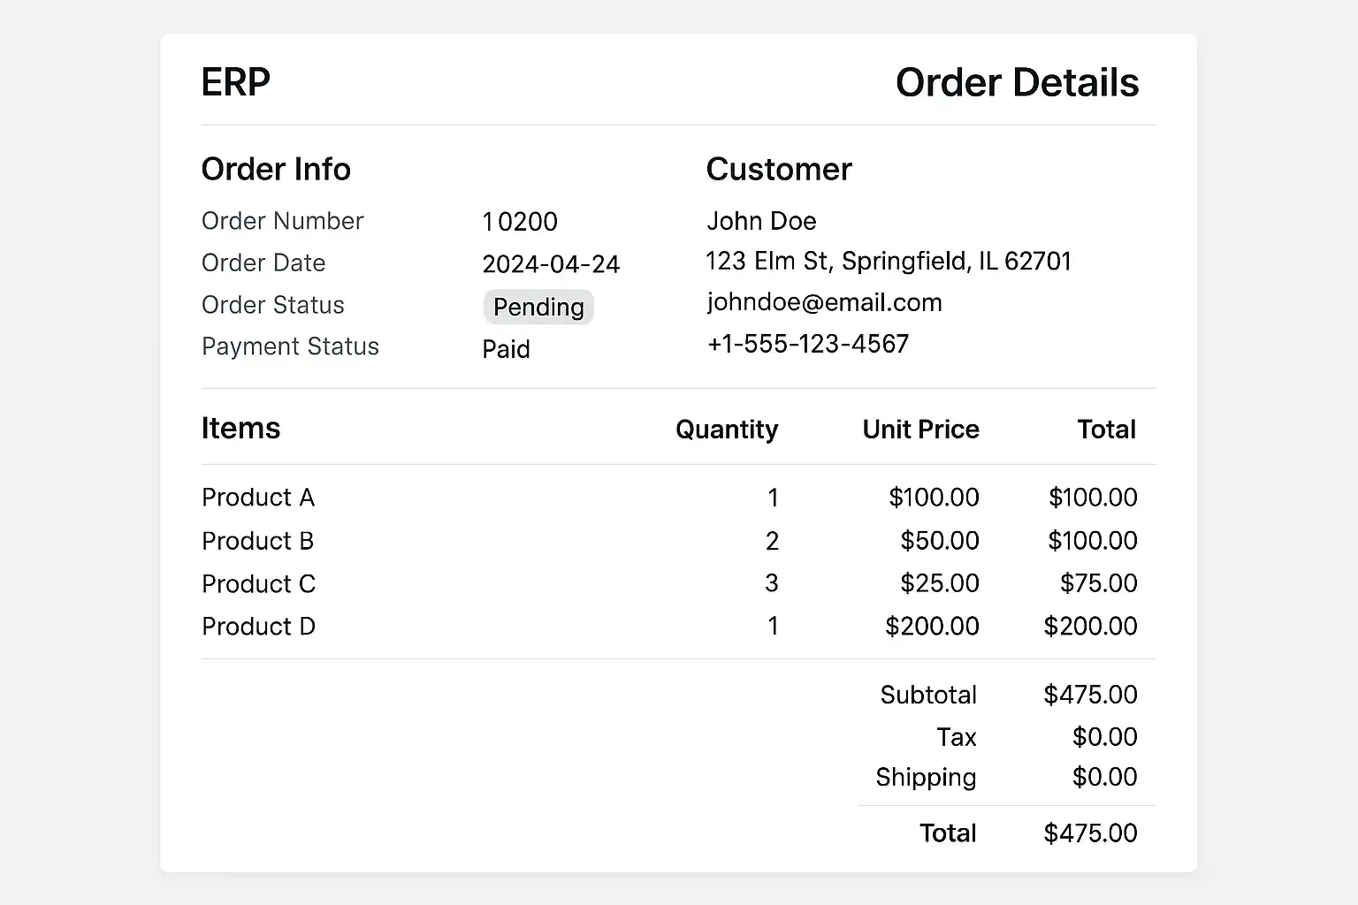
Task: Click the customer name John Doe
Action: (761, 221)
